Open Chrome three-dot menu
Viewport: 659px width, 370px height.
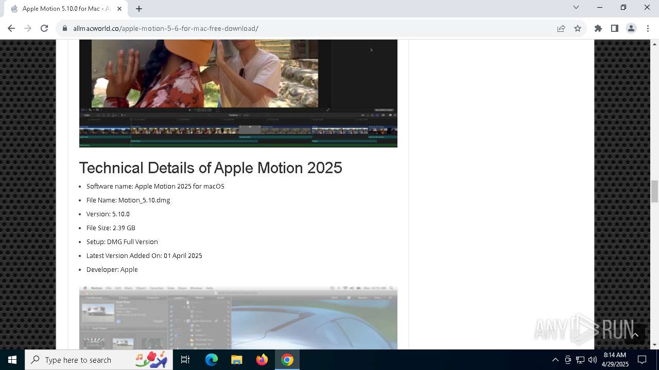[x=648, y=28]
